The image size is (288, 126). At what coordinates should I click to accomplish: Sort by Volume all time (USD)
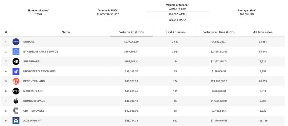point(219,32)
